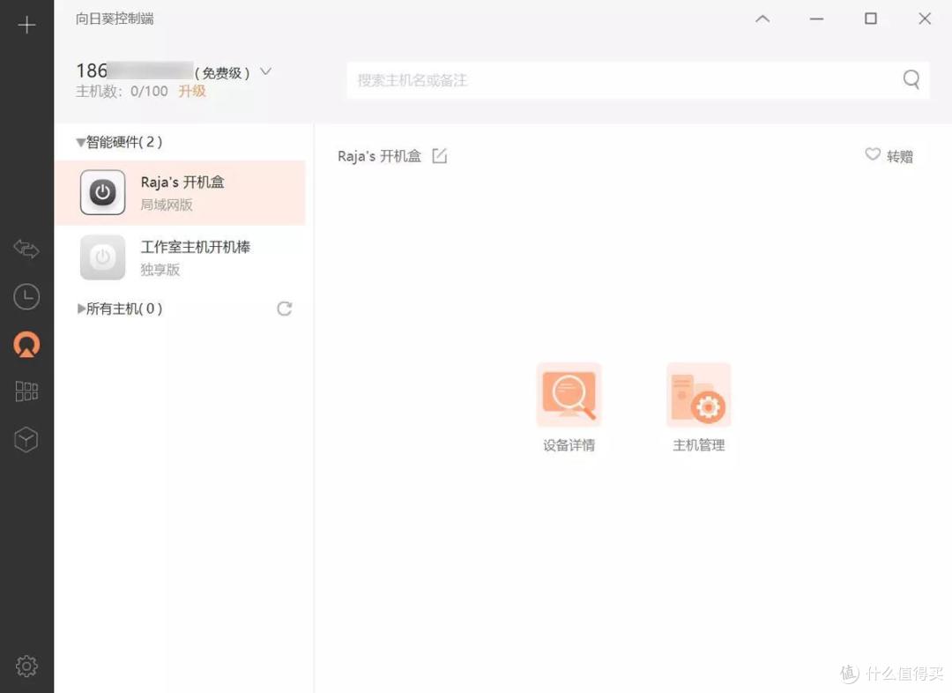Open the grid apps sidebar icon

(x=26, y=391)
